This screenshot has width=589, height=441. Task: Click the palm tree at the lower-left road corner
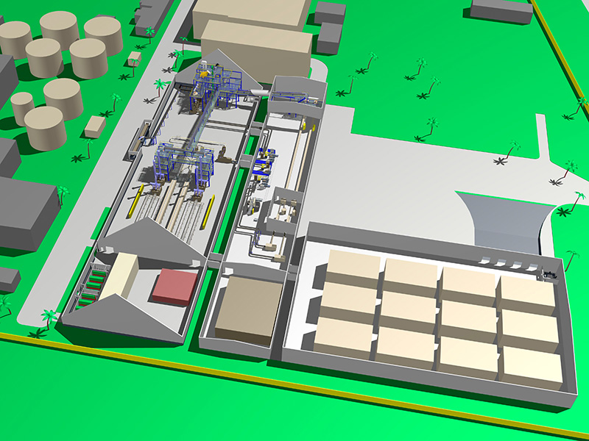[x=49, y=318]
